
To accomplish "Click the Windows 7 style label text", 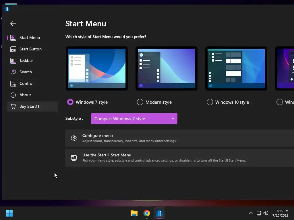I will point(92,102).
